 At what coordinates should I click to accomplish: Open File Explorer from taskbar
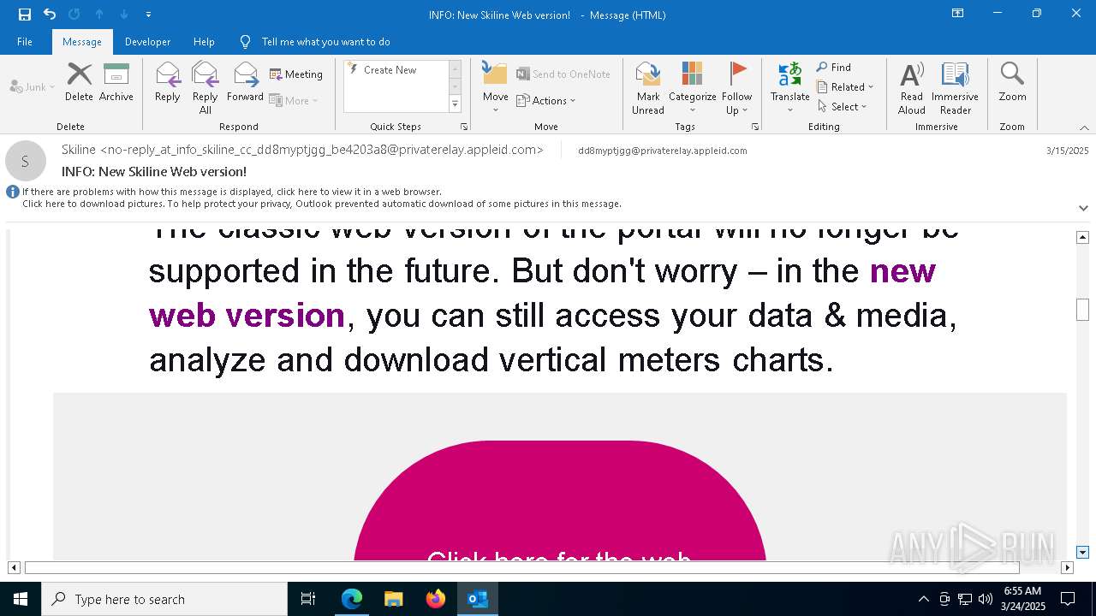pyautogui.click(x=394, y=599)
